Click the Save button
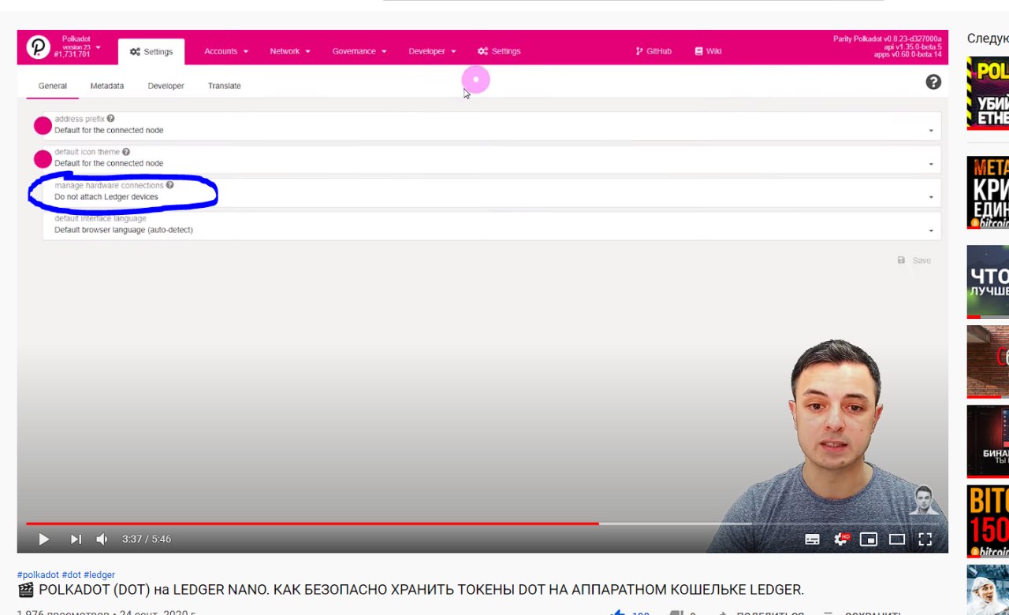This screenshot has width=1009, height=615. [x=914, y=261]
